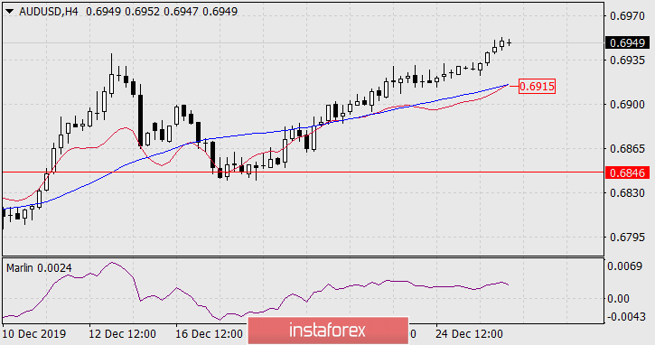The height and width of the screenshot is (345, 655).
Task: Click the red 0.6846 support level label
Action: [627, 172]
